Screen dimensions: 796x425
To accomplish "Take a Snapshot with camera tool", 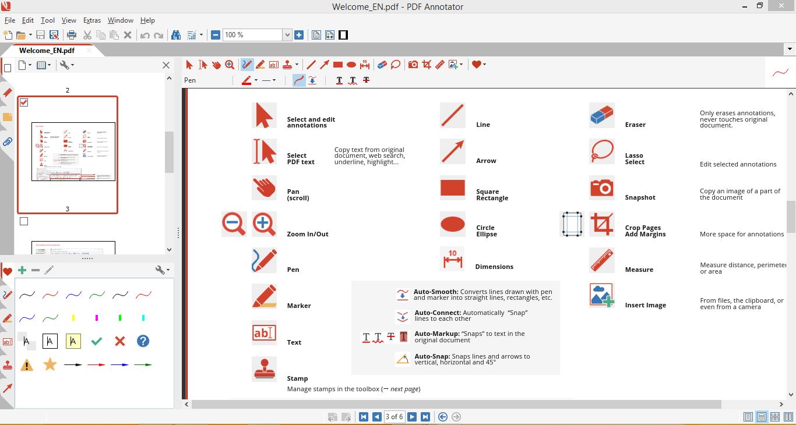I will coord(413,65).
